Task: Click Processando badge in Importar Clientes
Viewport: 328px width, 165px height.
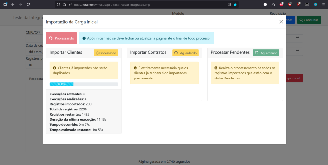Action: [x=106, y=53]
